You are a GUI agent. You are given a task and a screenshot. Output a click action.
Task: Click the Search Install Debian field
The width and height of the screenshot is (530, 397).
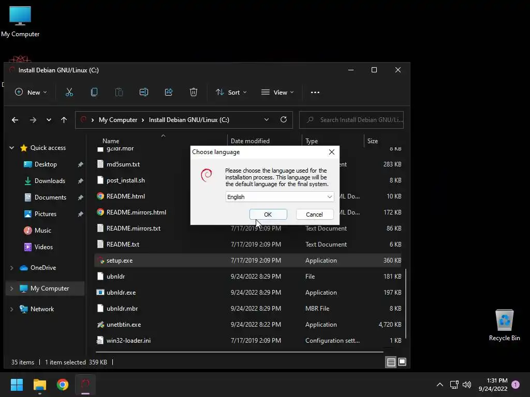(x=351, y=120)
